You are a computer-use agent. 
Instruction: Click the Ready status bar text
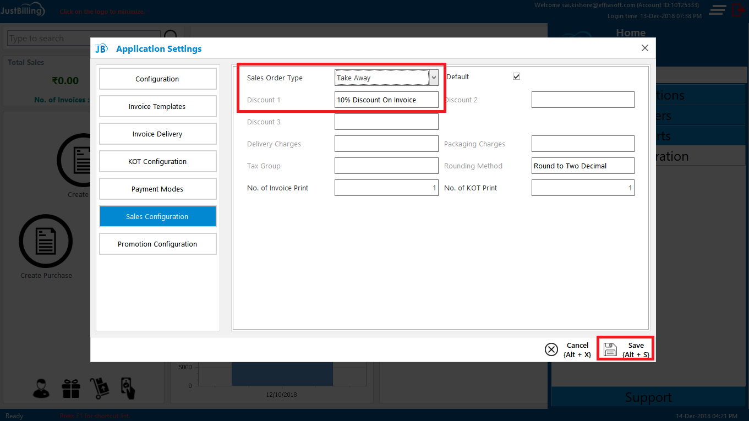click(x=14, y=416)
